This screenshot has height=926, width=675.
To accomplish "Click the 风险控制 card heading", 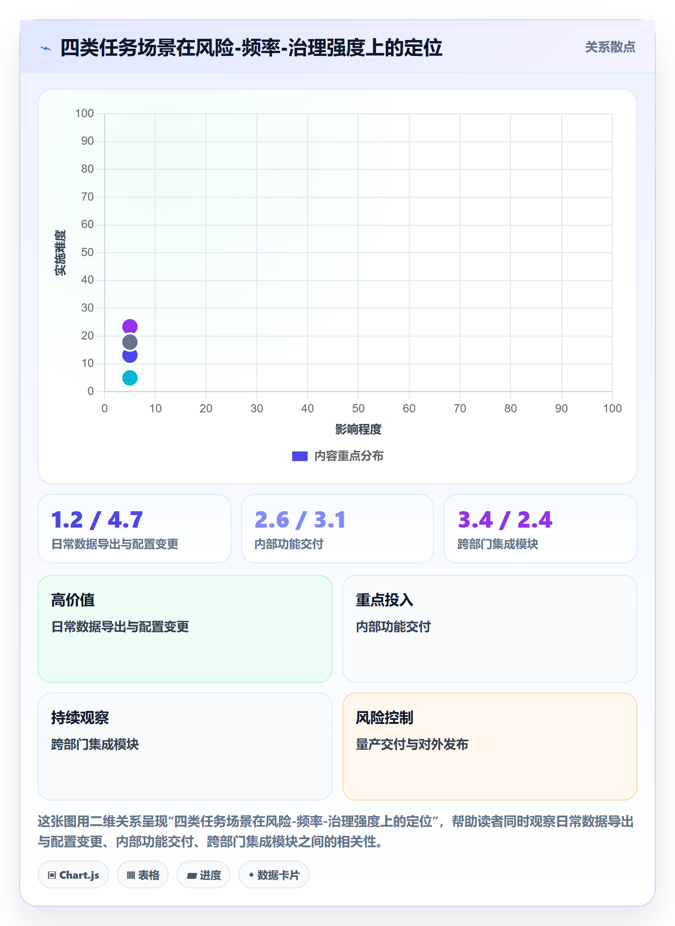I will click(x=385, y=718).
